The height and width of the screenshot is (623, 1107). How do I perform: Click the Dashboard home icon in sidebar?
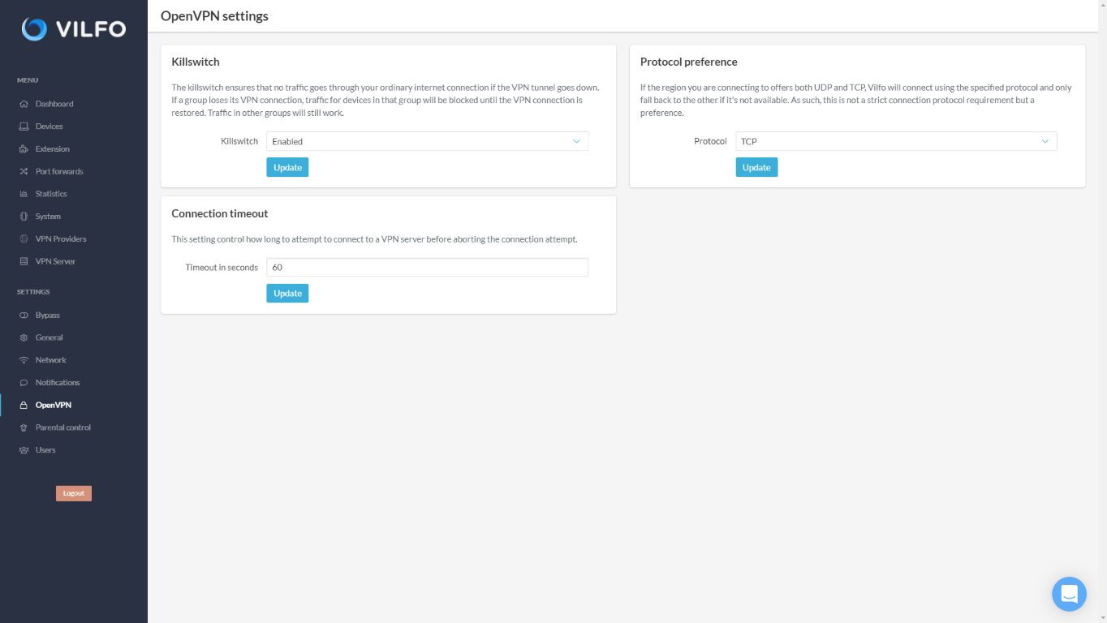(x=24, y=104)
